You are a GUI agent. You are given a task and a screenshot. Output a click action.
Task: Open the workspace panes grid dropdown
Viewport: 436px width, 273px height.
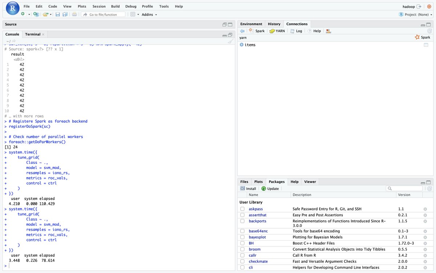point(134,14)
